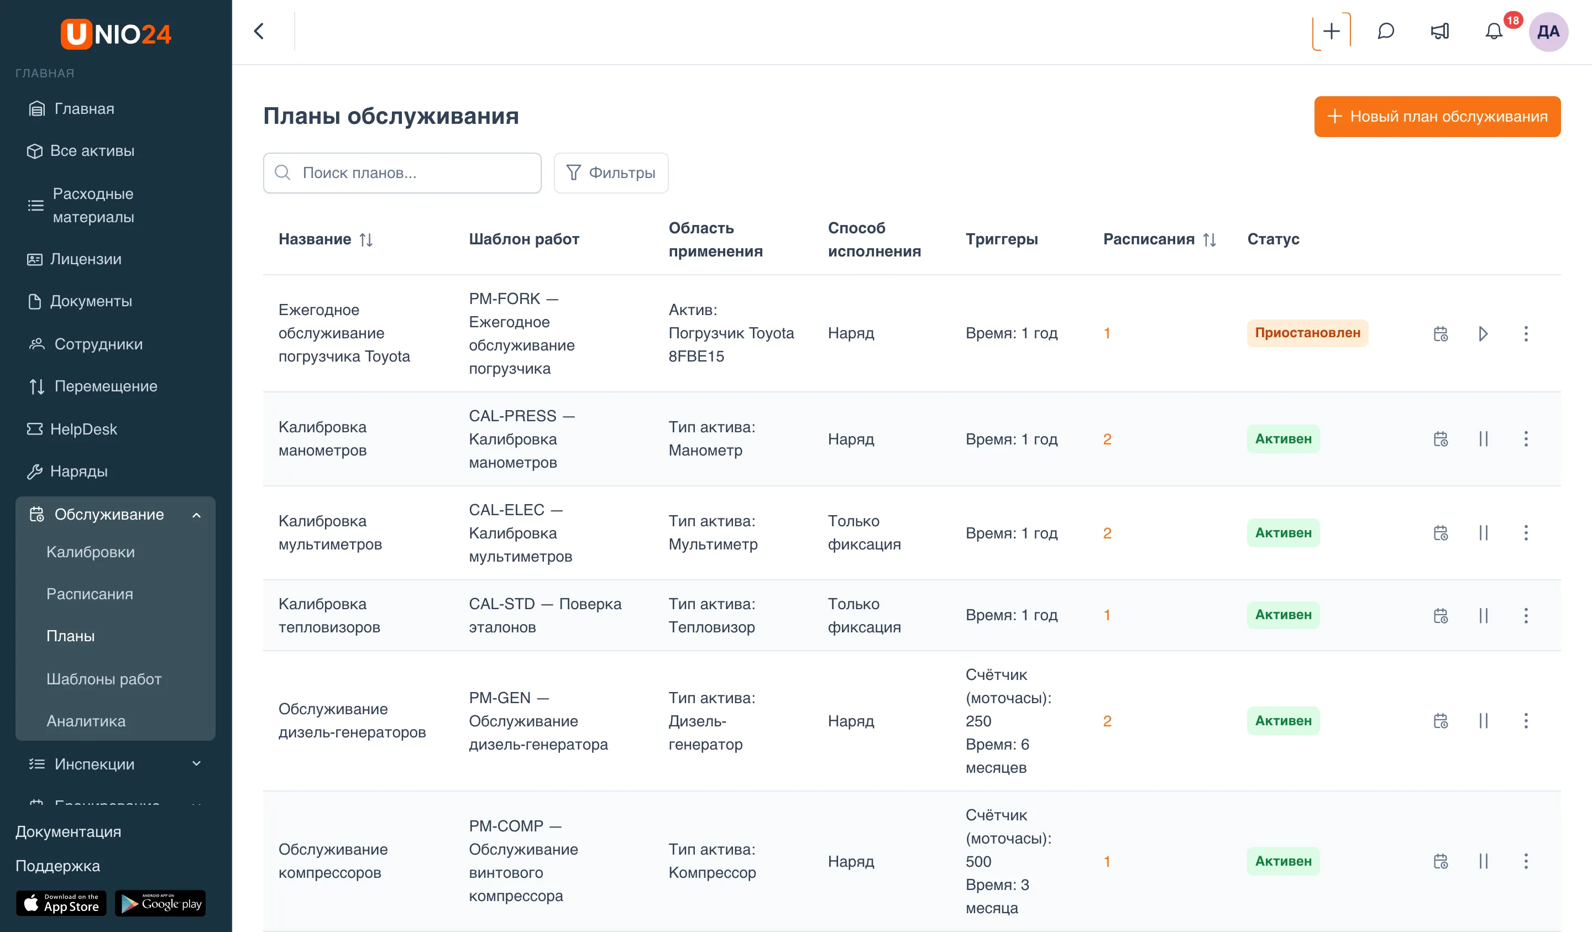The width and height of the screenshot is (1592, 932).
Task: Open Шаблоны работ submenu item
Action: coord(103,679)
